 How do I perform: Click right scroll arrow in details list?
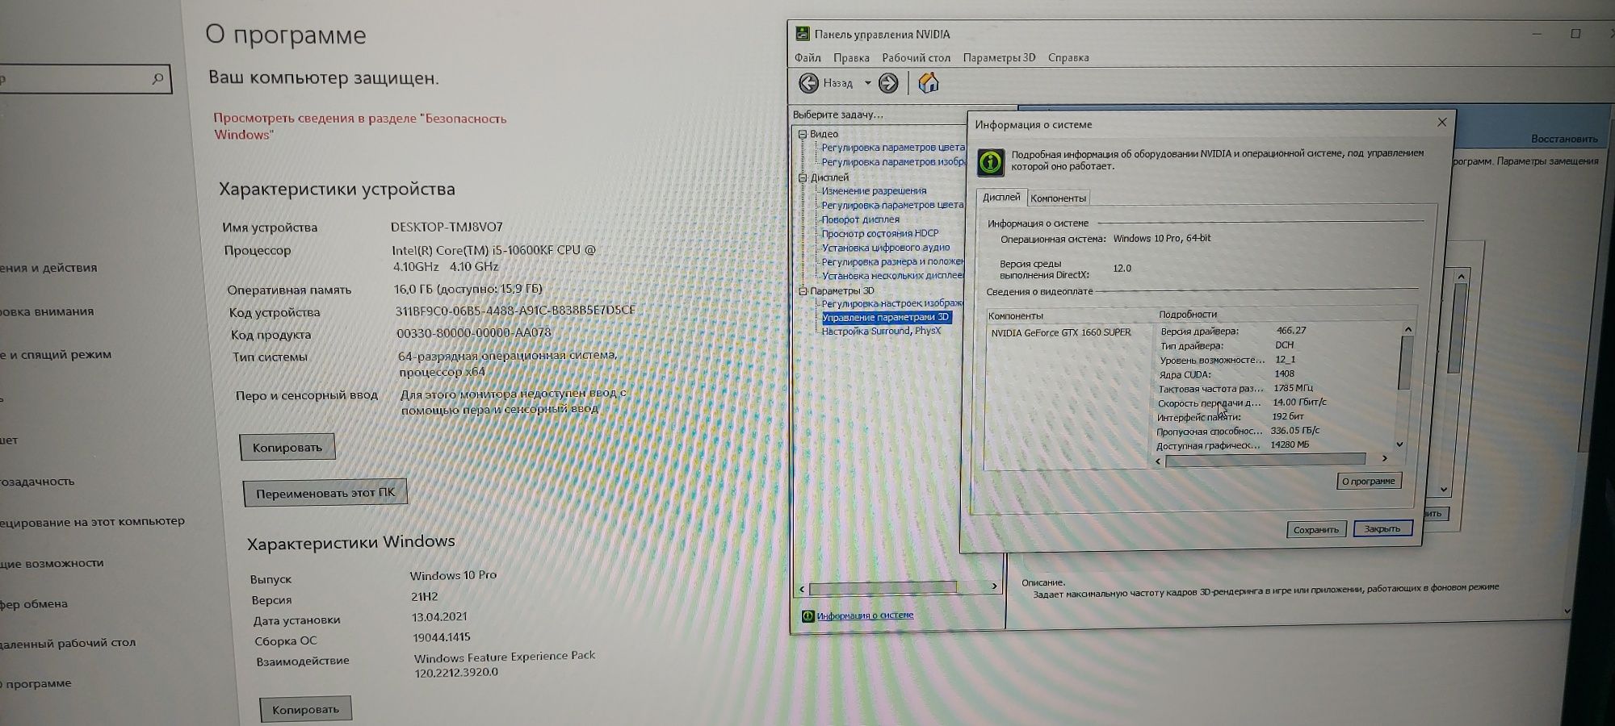coord(1384,459)
